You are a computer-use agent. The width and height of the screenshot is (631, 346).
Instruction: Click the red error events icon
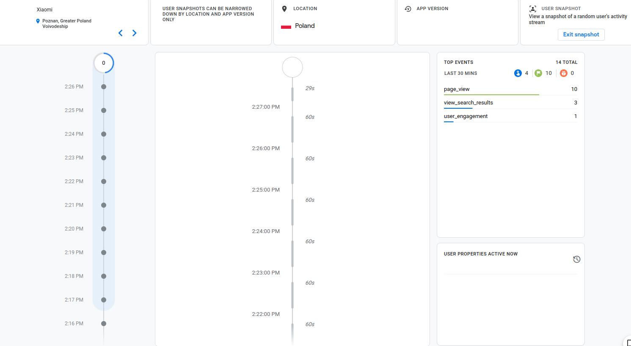click(564, 73)
